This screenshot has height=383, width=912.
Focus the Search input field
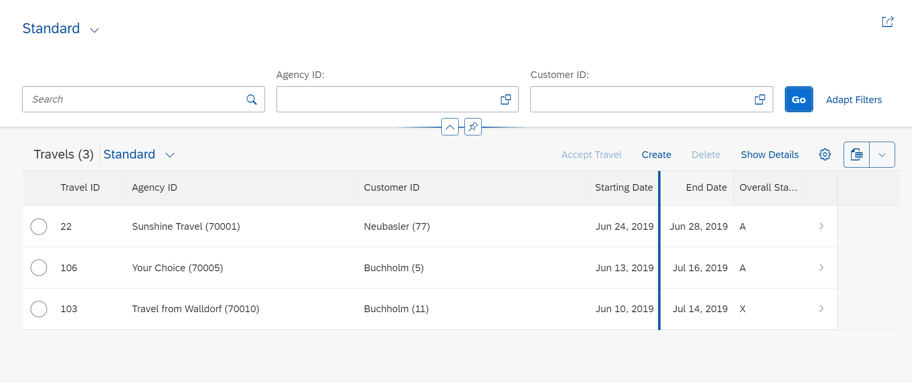point(135,99)
